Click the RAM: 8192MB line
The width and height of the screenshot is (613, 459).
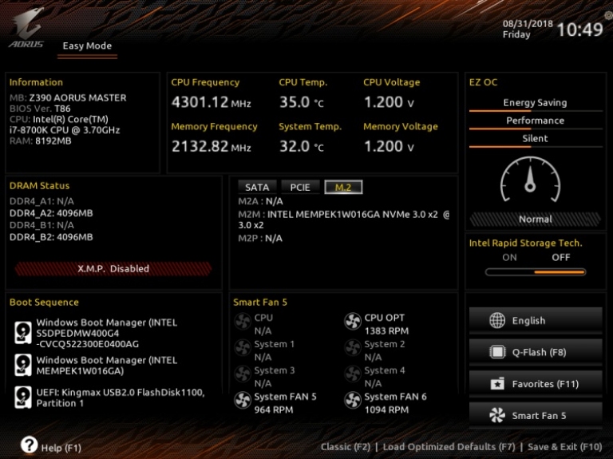40,141
